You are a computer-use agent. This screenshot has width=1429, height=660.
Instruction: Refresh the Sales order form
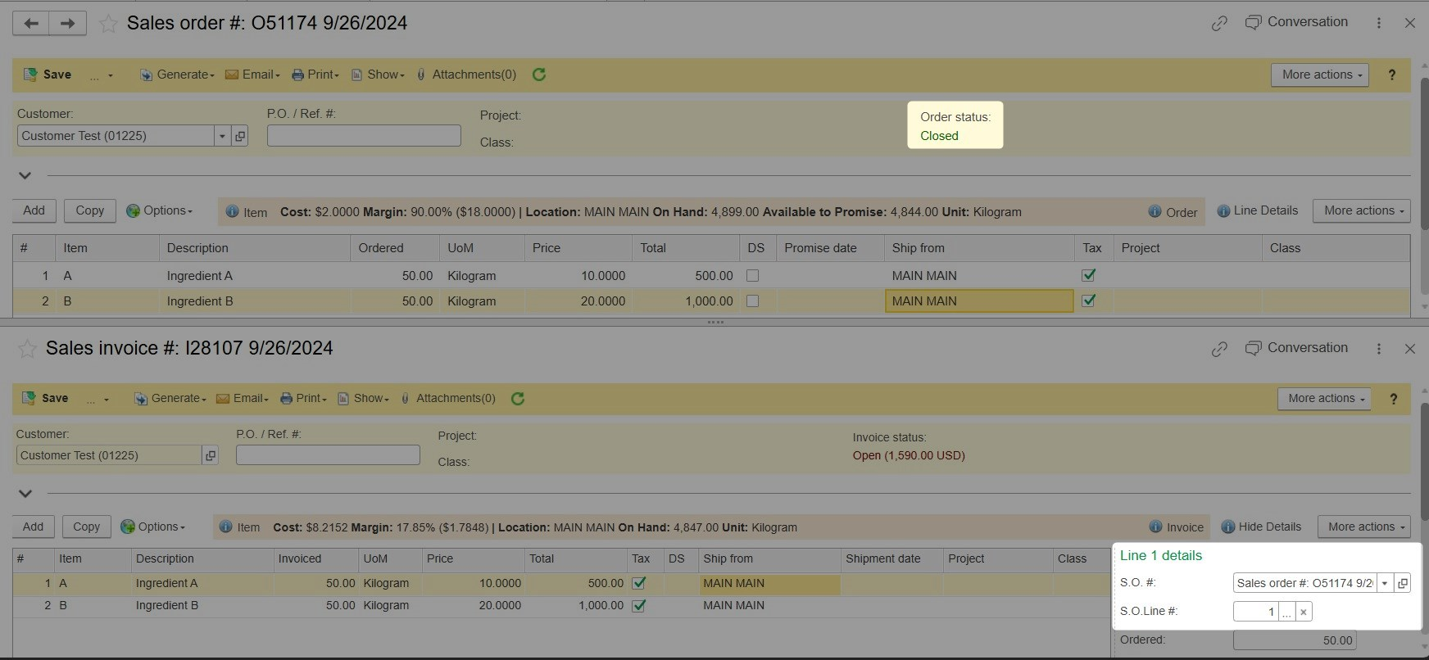coord(539,75)
